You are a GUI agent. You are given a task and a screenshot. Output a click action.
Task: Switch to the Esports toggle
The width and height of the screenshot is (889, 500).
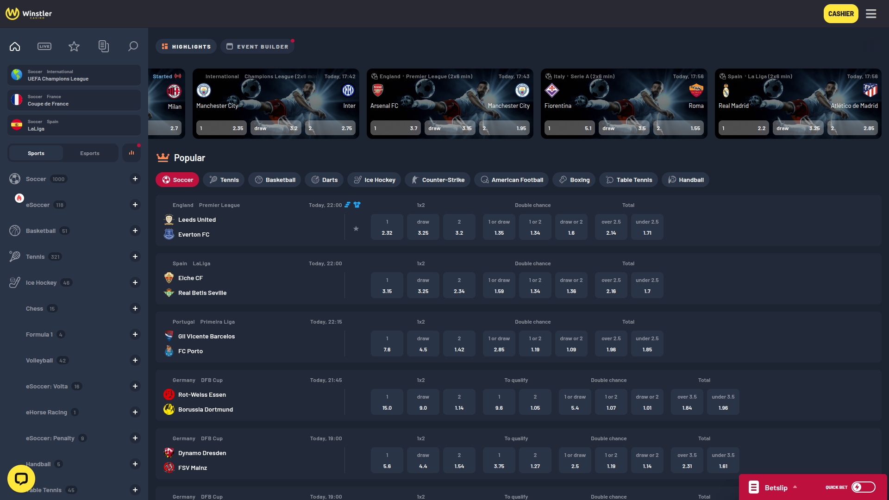[x=90, y=153]
